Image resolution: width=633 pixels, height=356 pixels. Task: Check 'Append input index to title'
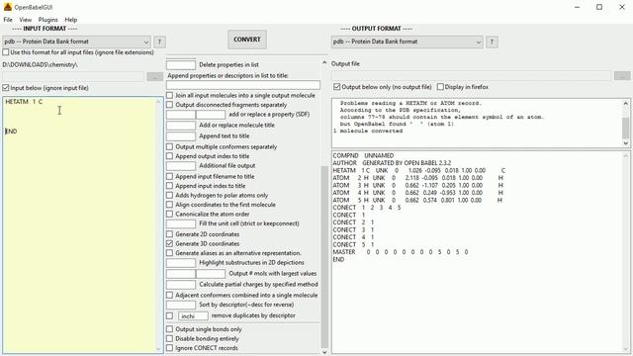pos(169,186)
